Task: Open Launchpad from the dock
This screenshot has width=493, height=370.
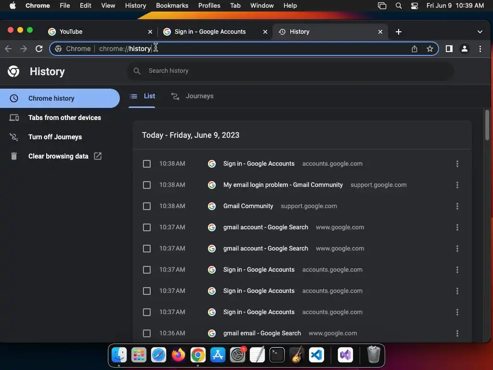Action: pyautogui.click(x=139, y=355)
